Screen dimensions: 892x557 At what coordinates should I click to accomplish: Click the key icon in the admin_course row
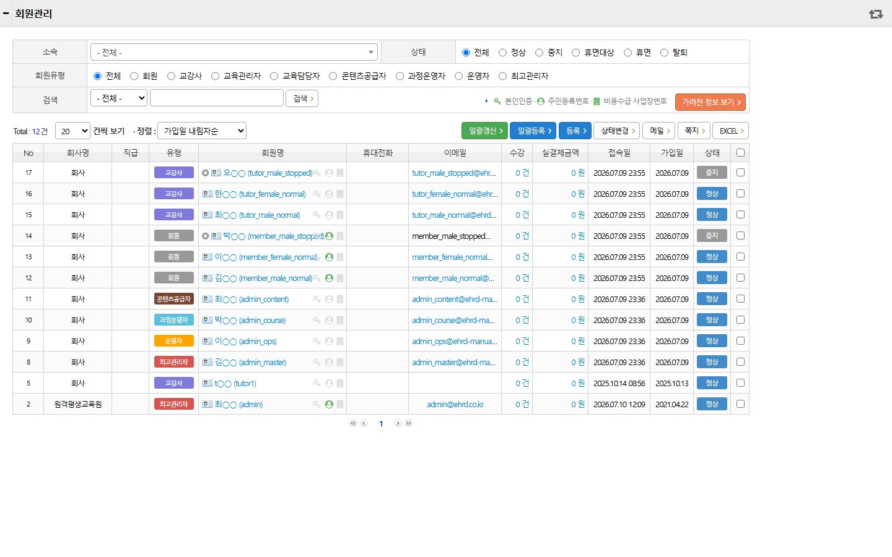[x=317, y=321]
